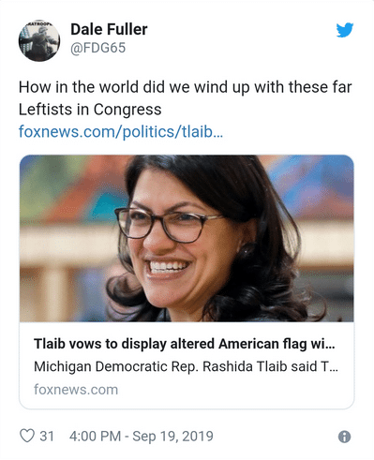Open the @FDG65 handle link
The height and width of the screenshot is (460, 374).
[98, 48]
